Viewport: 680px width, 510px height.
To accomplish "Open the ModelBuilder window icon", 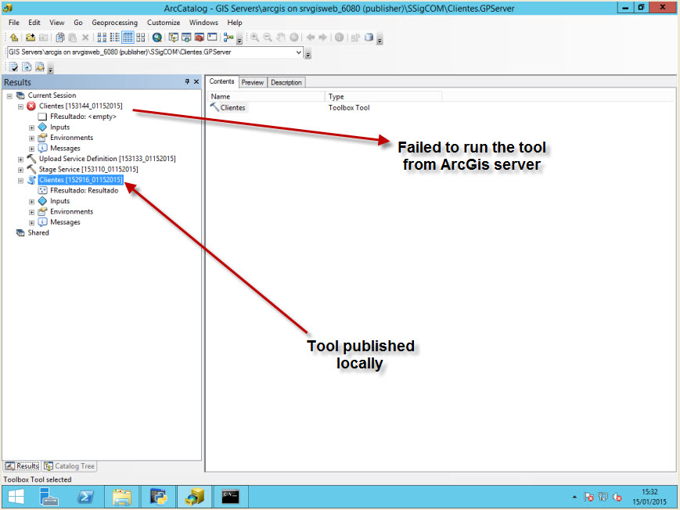I will 228,38.
